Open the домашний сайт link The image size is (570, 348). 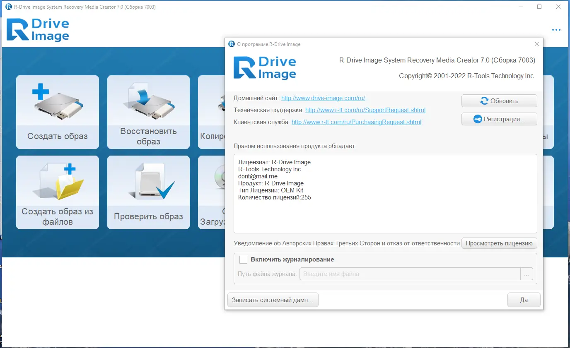coord(323,98)
